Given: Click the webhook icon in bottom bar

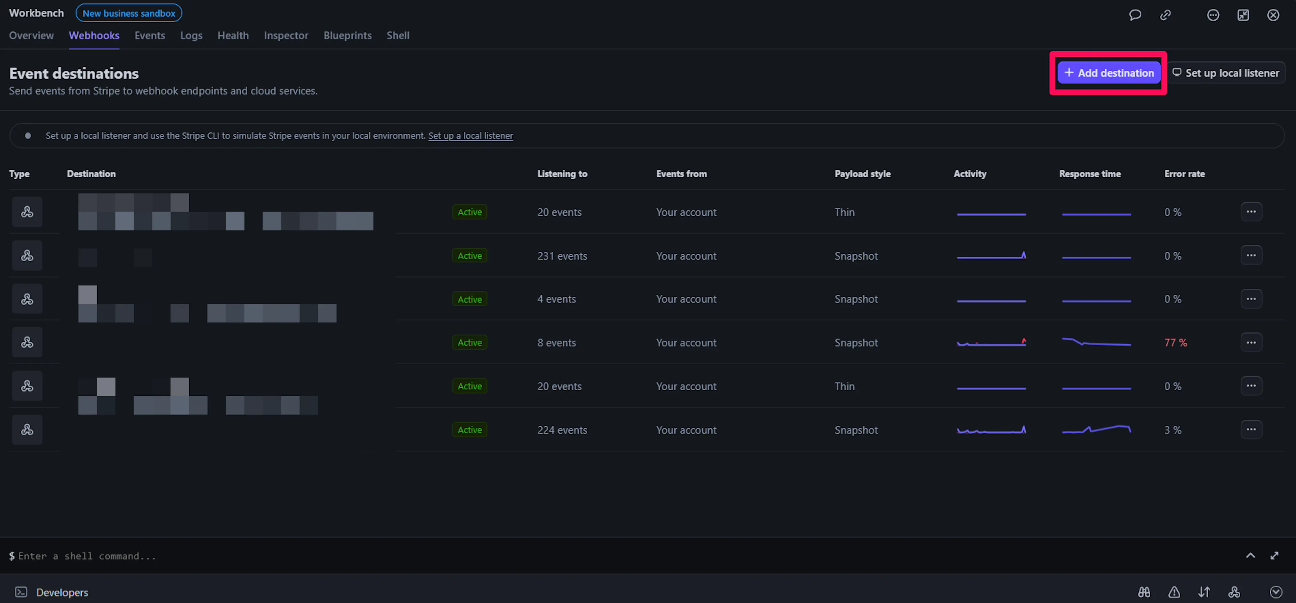Looking at the screenshot, I should pyautogui.click(x=1234, y=592).
